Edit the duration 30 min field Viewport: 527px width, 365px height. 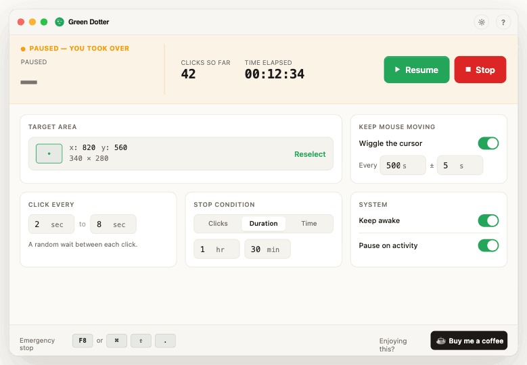(267, 249)
